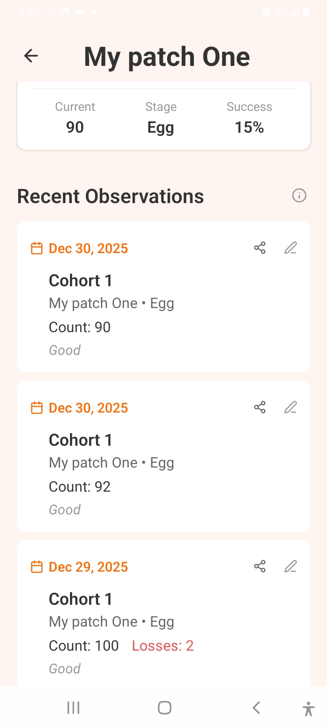Open Android recent apps button
Image resolution: width=327 pixels, height=727 pixels.
73,707
